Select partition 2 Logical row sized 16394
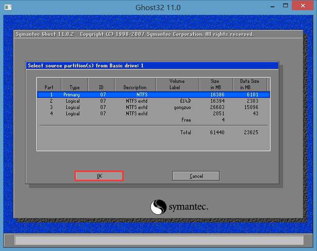 coord(153,101)
